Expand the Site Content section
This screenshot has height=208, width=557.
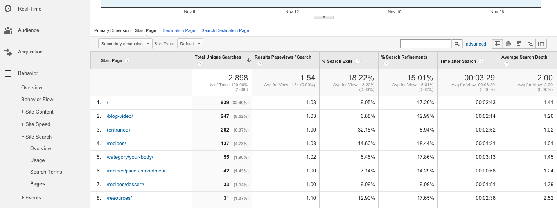(39, 112)
